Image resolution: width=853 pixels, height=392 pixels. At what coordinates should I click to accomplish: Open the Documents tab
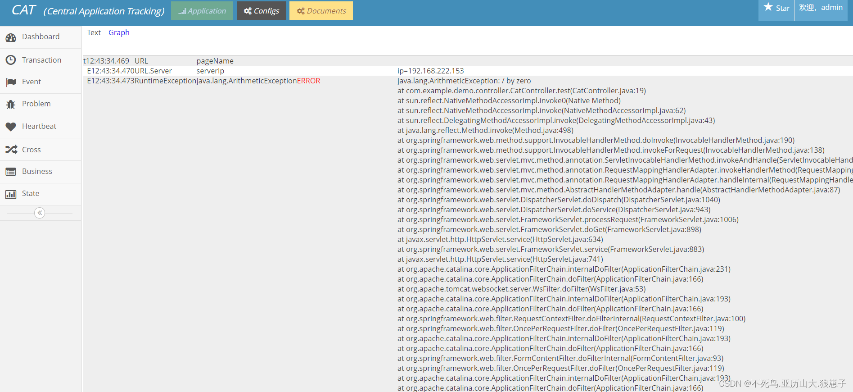[x=321, y=11]
